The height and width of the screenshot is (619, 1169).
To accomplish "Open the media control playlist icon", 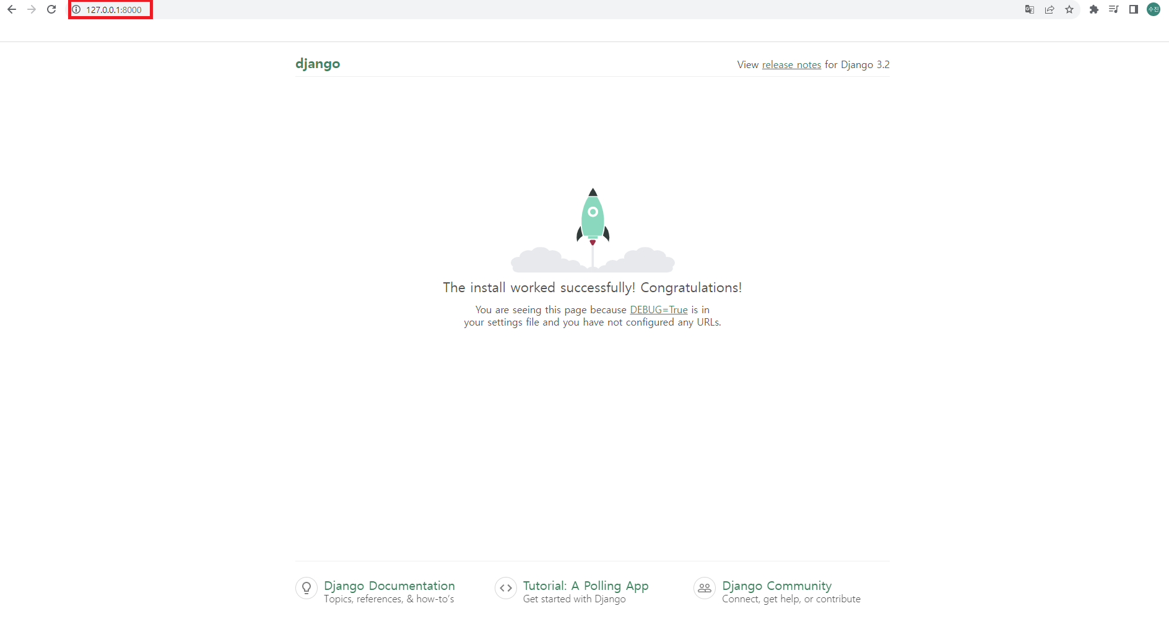I will 1114,9.
